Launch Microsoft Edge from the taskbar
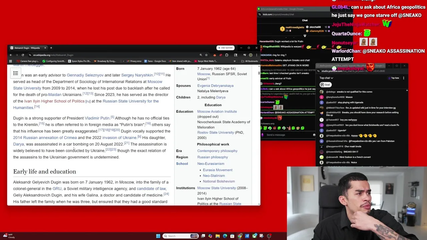This screenshot has height=240, width=427. tap(225, 236)
